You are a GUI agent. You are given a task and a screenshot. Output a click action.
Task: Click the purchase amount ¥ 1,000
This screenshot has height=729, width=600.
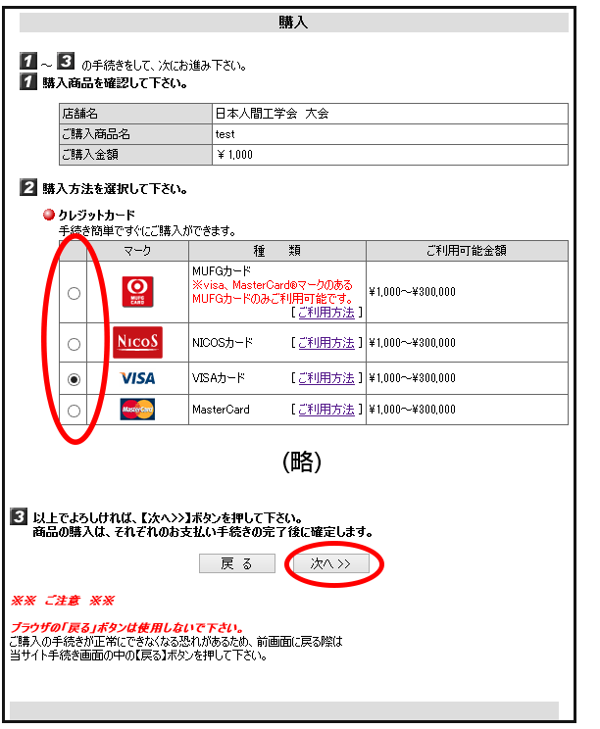click(x=235, y=155)
